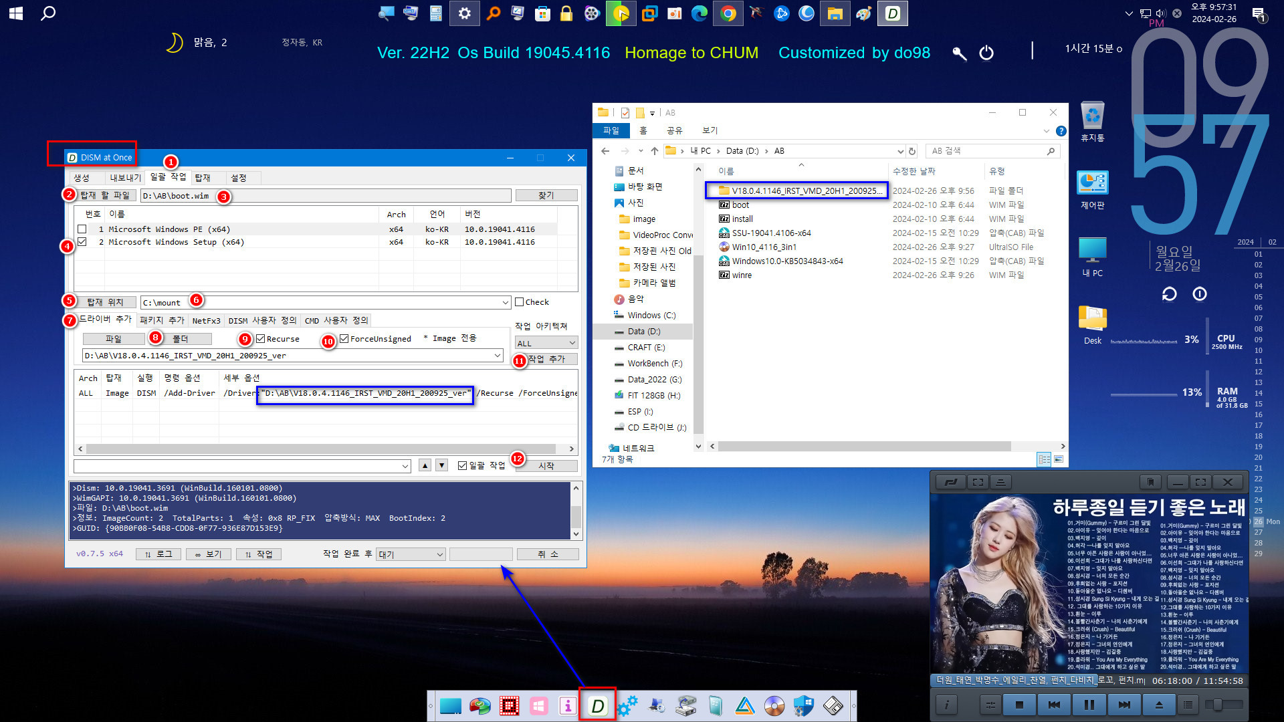
Task: Stop playback in the music player
Action: (x=1019, y=705)
